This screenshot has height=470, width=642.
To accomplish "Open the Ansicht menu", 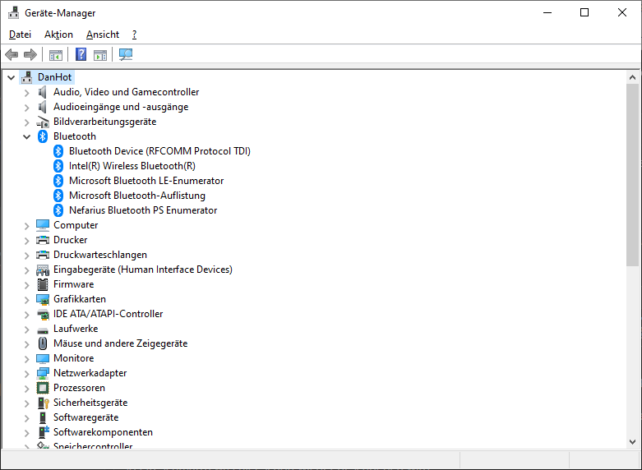I will [x=103, y=35].
